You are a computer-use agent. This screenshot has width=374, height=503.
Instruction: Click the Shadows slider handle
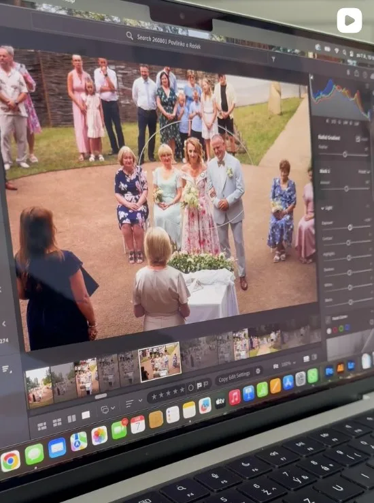click(x=350, y=273)
